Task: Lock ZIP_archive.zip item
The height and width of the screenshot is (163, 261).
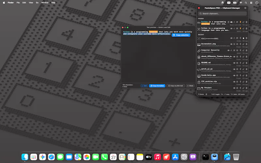Action: [243, 82]
